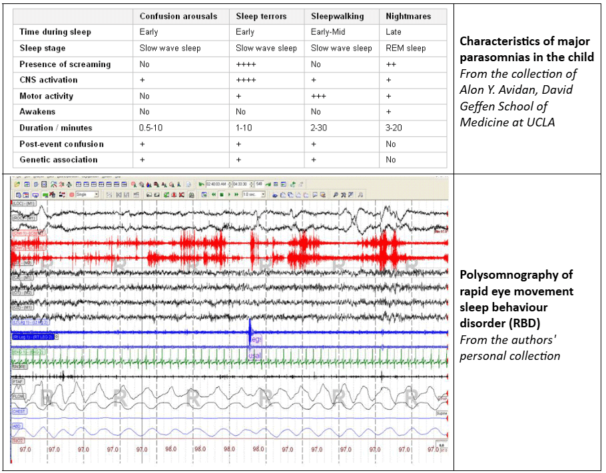Click the stepper on the 04:33:30 time field
This screenshot has height=473, width=606.
[x=252, y=184]
